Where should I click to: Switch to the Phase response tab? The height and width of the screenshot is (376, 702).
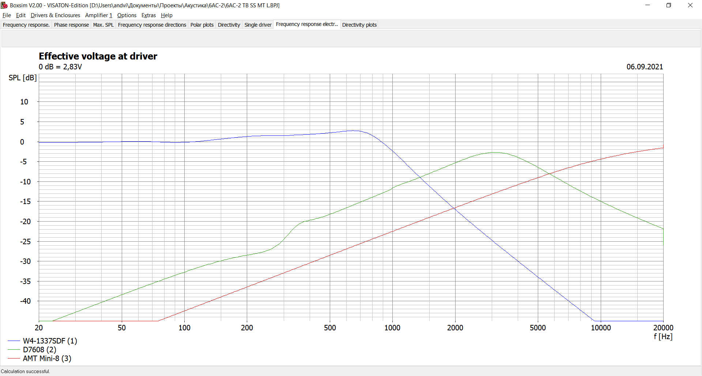[x=71, y=25]
